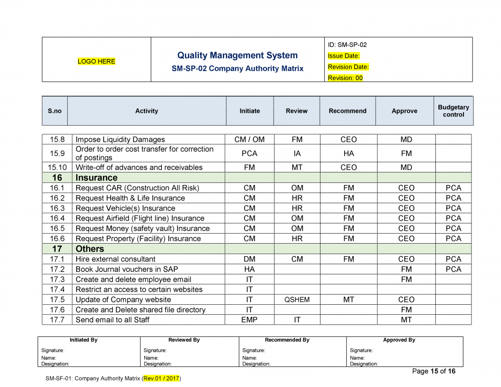This screenshot has width=501, height=387.
Task: Click Signature field under Initiated By
Action: 53,350
